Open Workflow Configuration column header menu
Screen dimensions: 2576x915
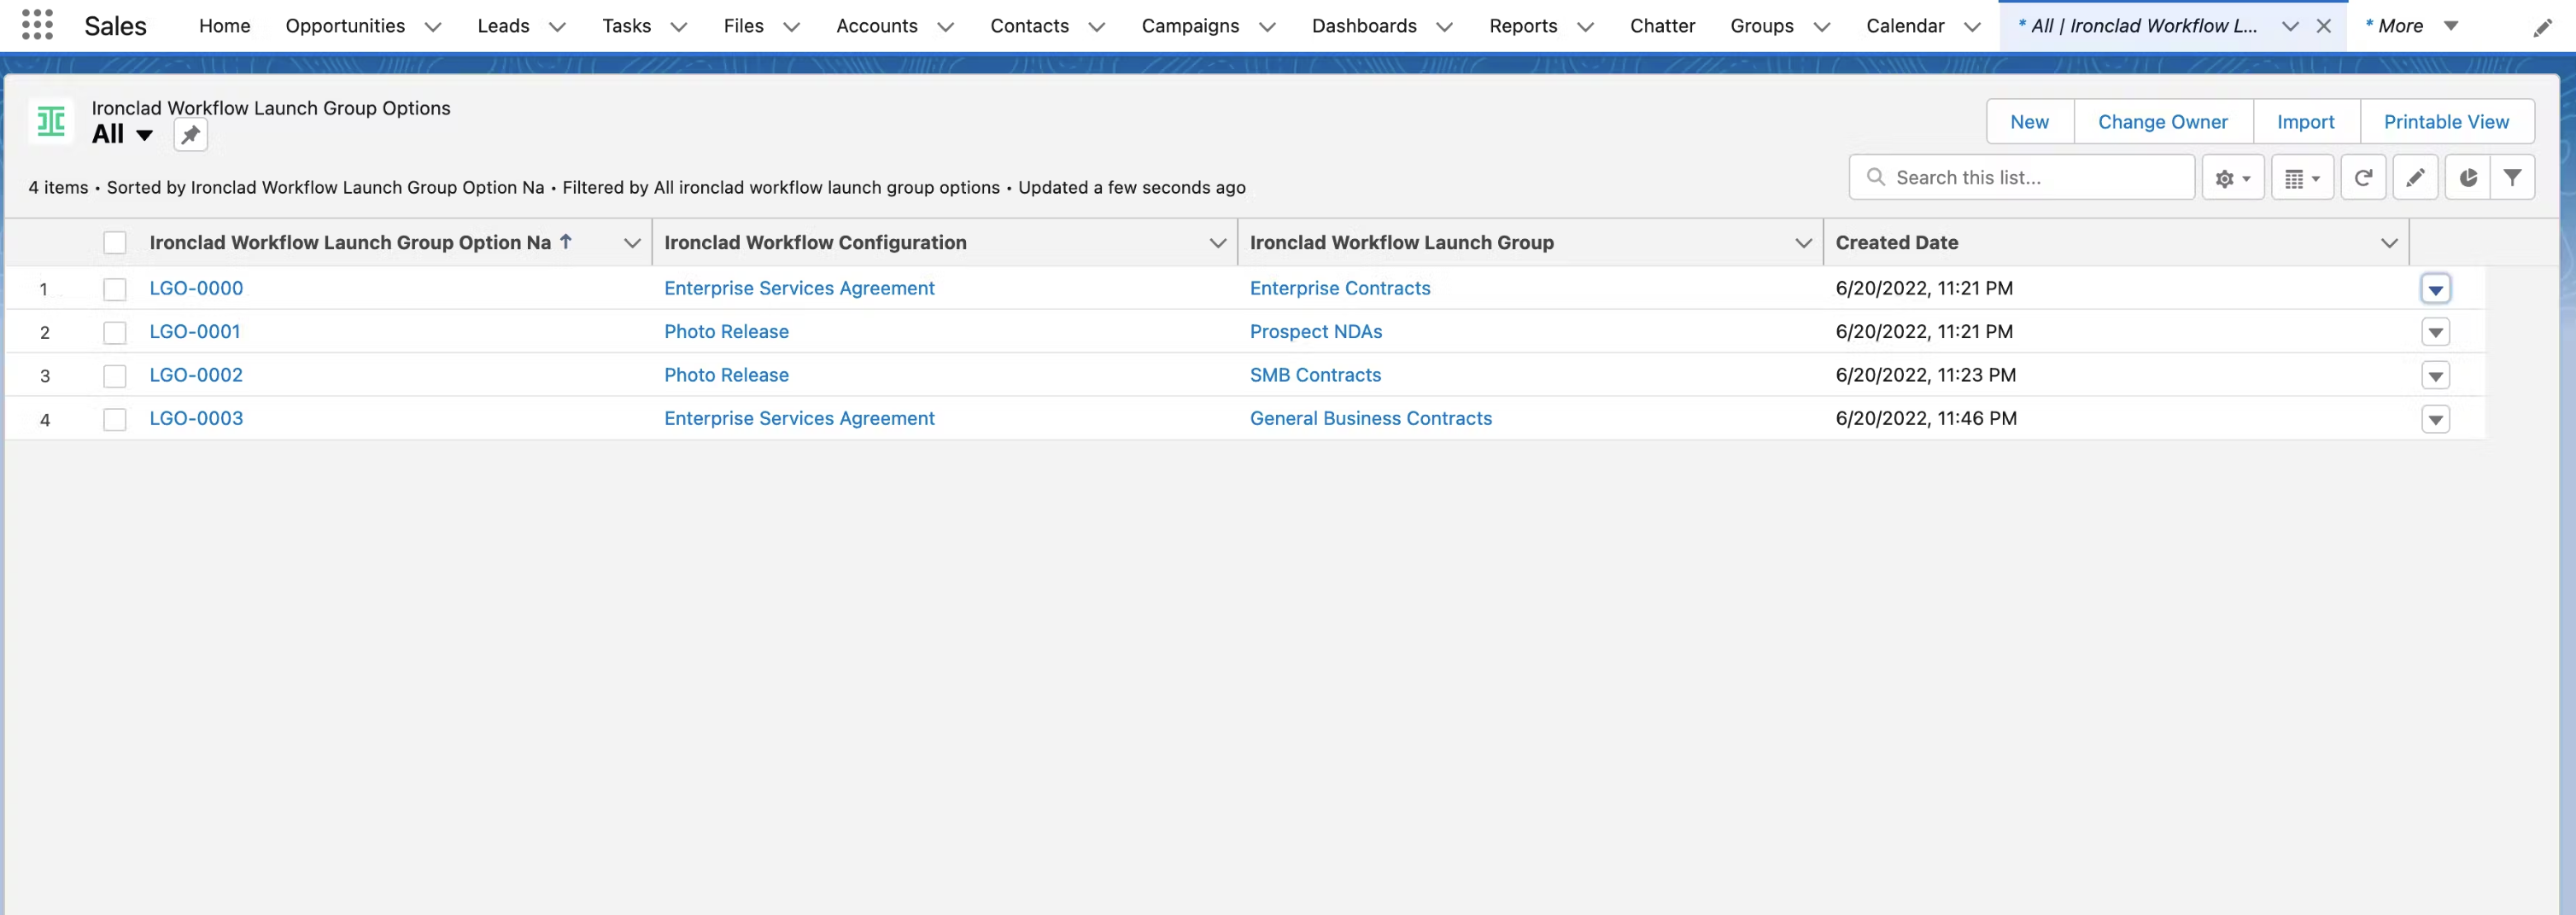pos(1218,242)
